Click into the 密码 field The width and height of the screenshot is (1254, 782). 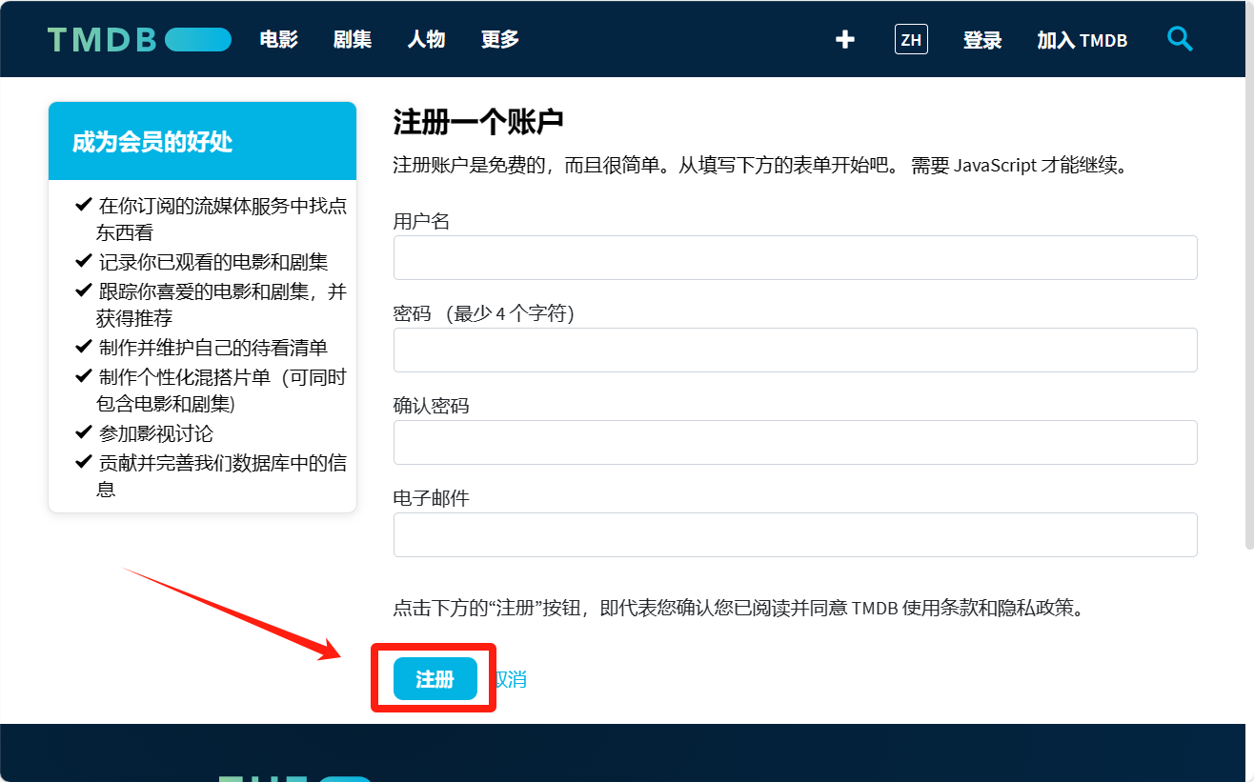(x=795, y=350)
